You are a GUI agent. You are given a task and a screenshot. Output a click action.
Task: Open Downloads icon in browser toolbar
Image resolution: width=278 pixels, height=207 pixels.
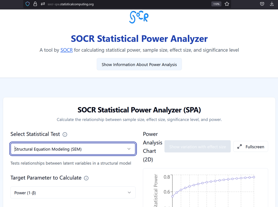pyautogui.click(x=272, y=4)
